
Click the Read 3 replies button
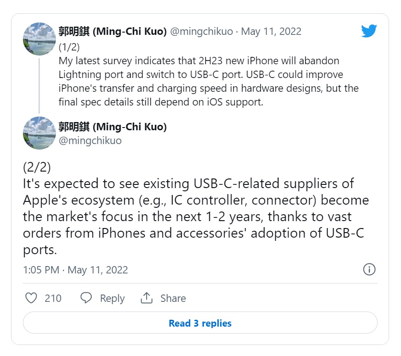[x=200, y=323]
